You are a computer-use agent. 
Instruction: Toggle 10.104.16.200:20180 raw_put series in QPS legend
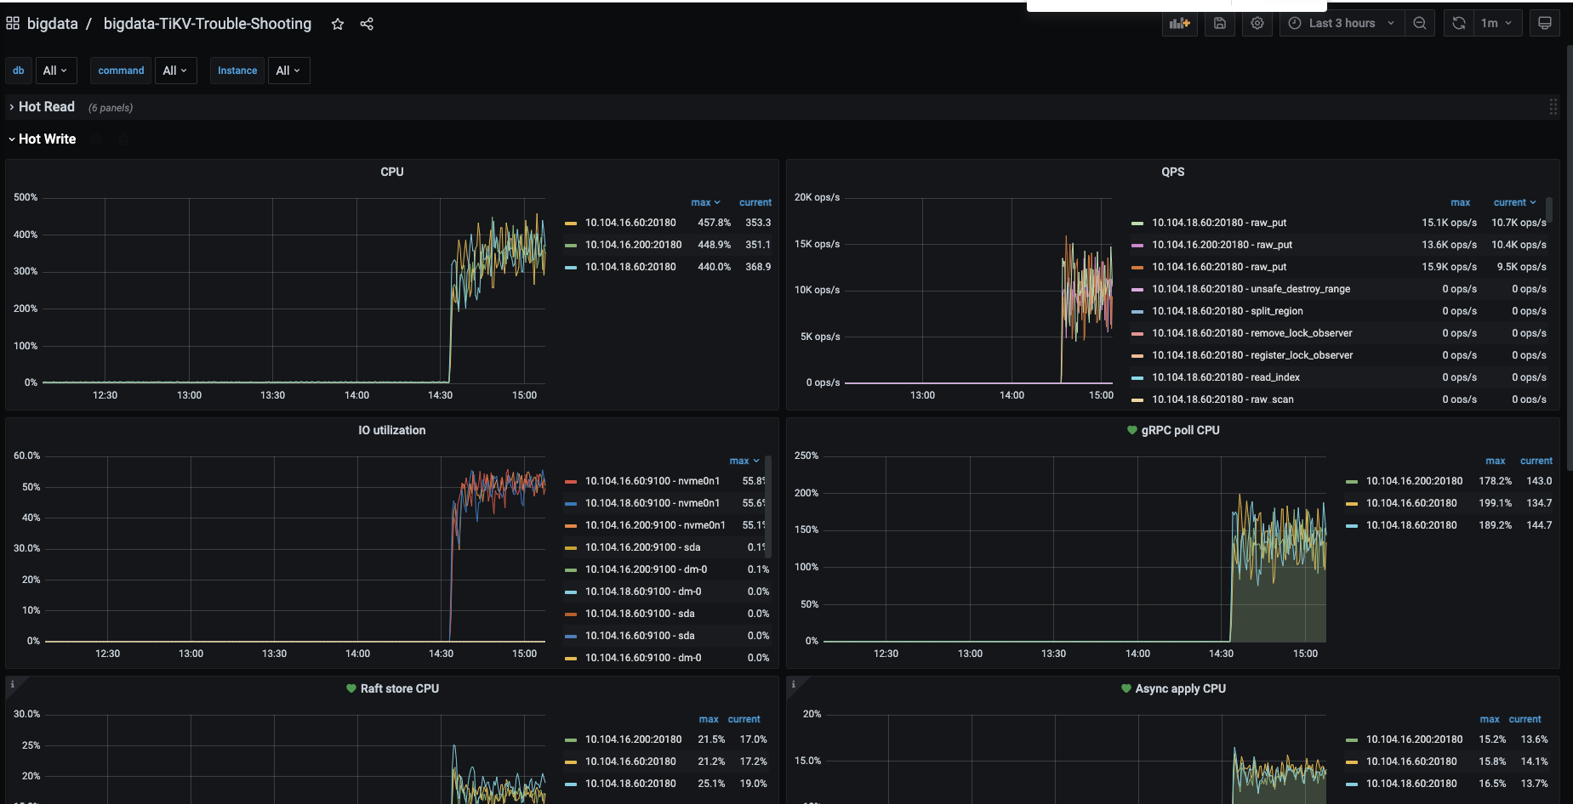[1222, 245]
